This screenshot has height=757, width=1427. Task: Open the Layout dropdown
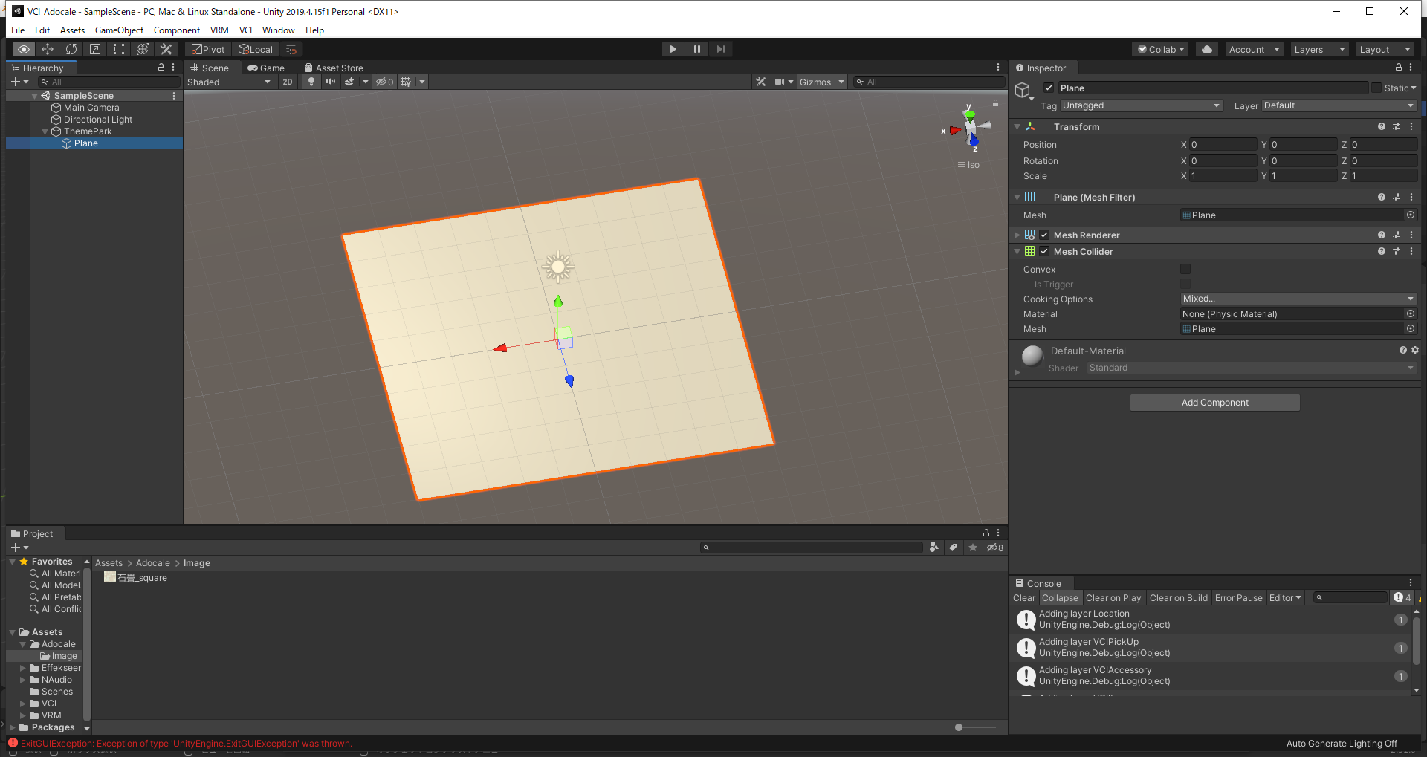coord(1385,49)
